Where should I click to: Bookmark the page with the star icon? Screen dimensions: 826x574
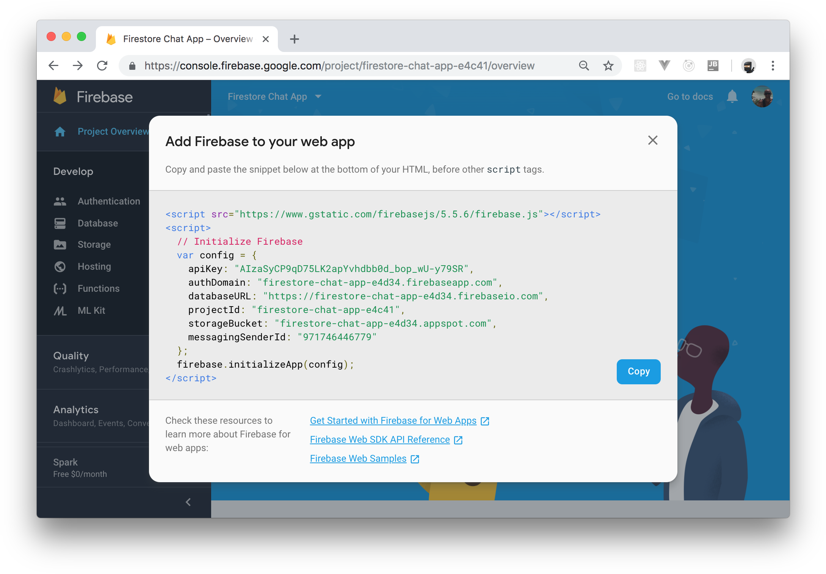[x=608, y=65]
